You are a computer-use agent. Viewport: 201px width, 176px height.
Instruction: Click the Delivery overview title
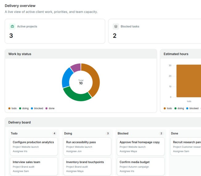[x=20, y=6]
